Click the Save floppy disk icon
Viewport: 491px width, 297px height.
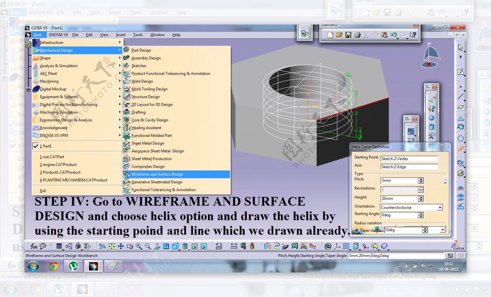point(348,35)
